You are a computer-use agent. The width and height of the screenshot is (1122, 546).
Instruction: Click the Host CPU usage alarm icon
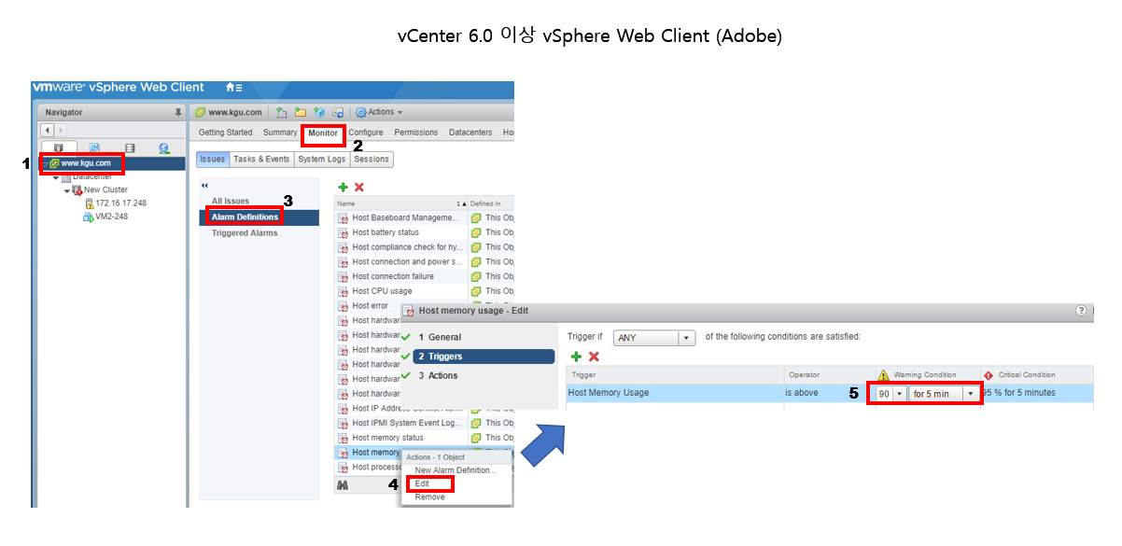(343, 291)
